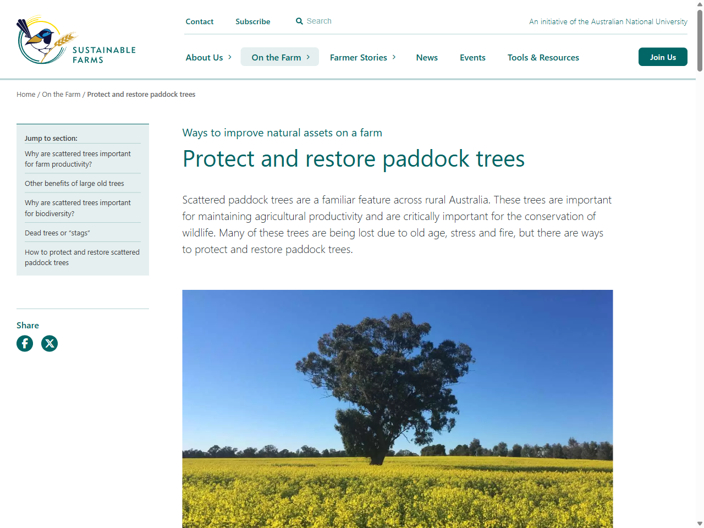Click the paddock tree photo

click(x=397, y=407)
